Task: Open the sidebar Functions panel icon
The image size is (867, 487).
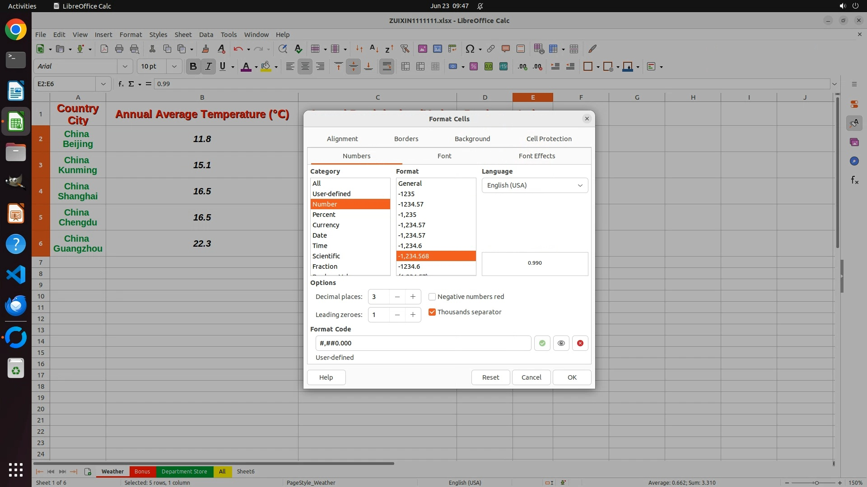Action: pos(854,180)
